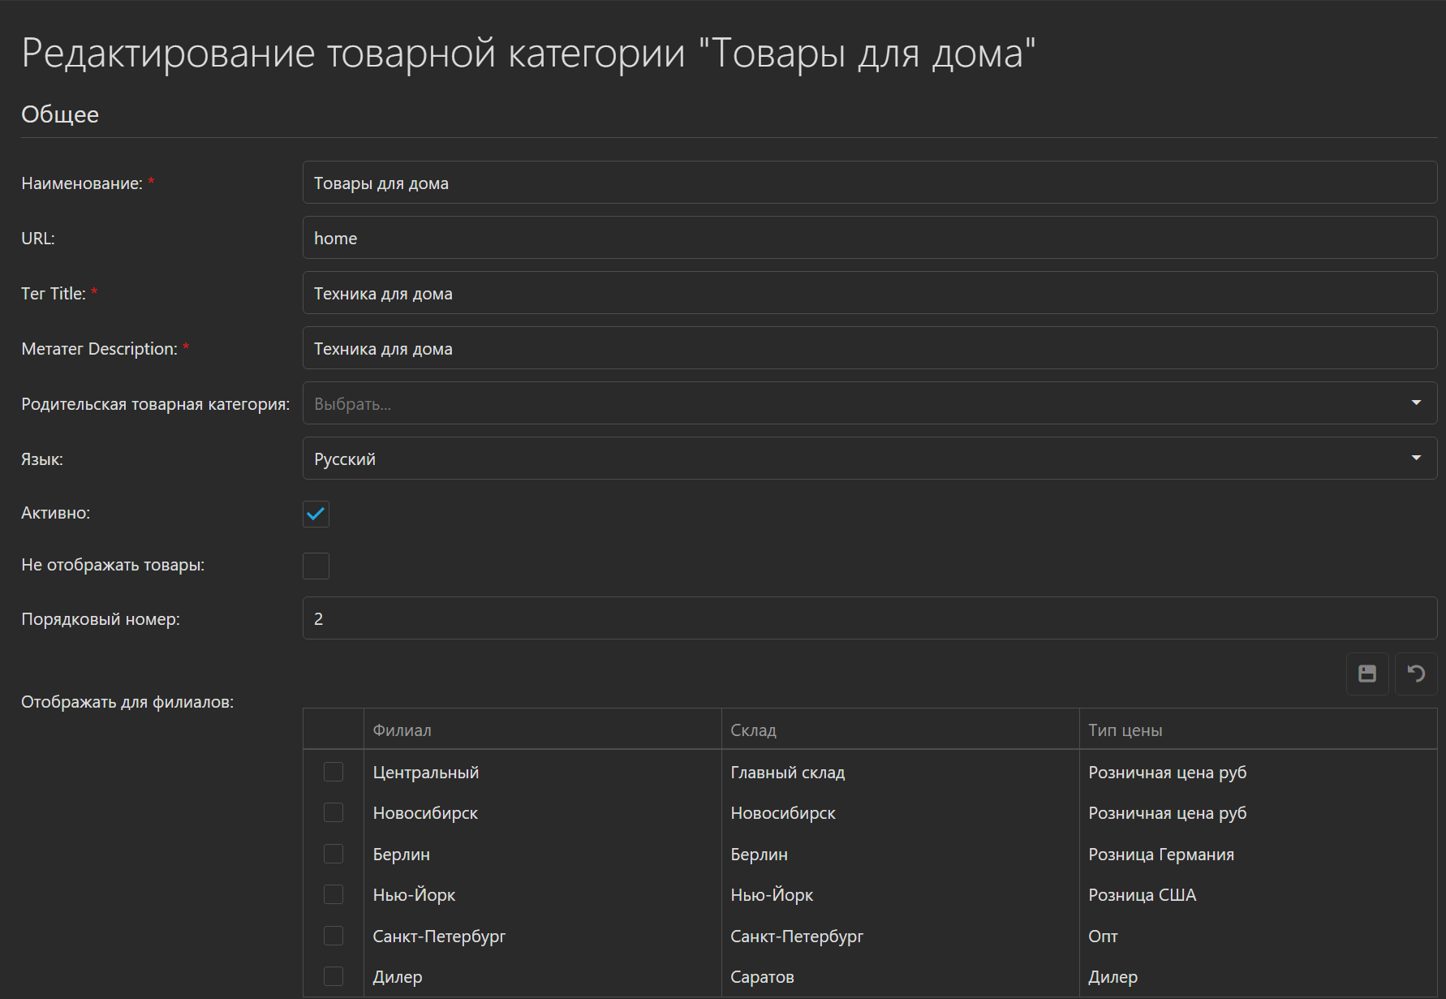
Task: Select the Берлин branch checkbox
Action: pyautogui.click(x=334, y=854)
